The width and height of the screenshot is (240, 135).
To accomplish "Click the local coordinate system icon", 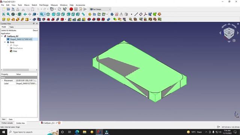I will (145, 14).
